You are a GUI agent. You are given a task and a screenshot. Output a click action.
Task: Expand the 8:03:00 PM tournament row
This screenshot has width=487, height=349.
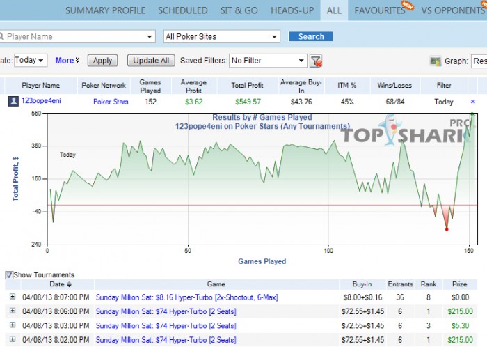point(13,325)
